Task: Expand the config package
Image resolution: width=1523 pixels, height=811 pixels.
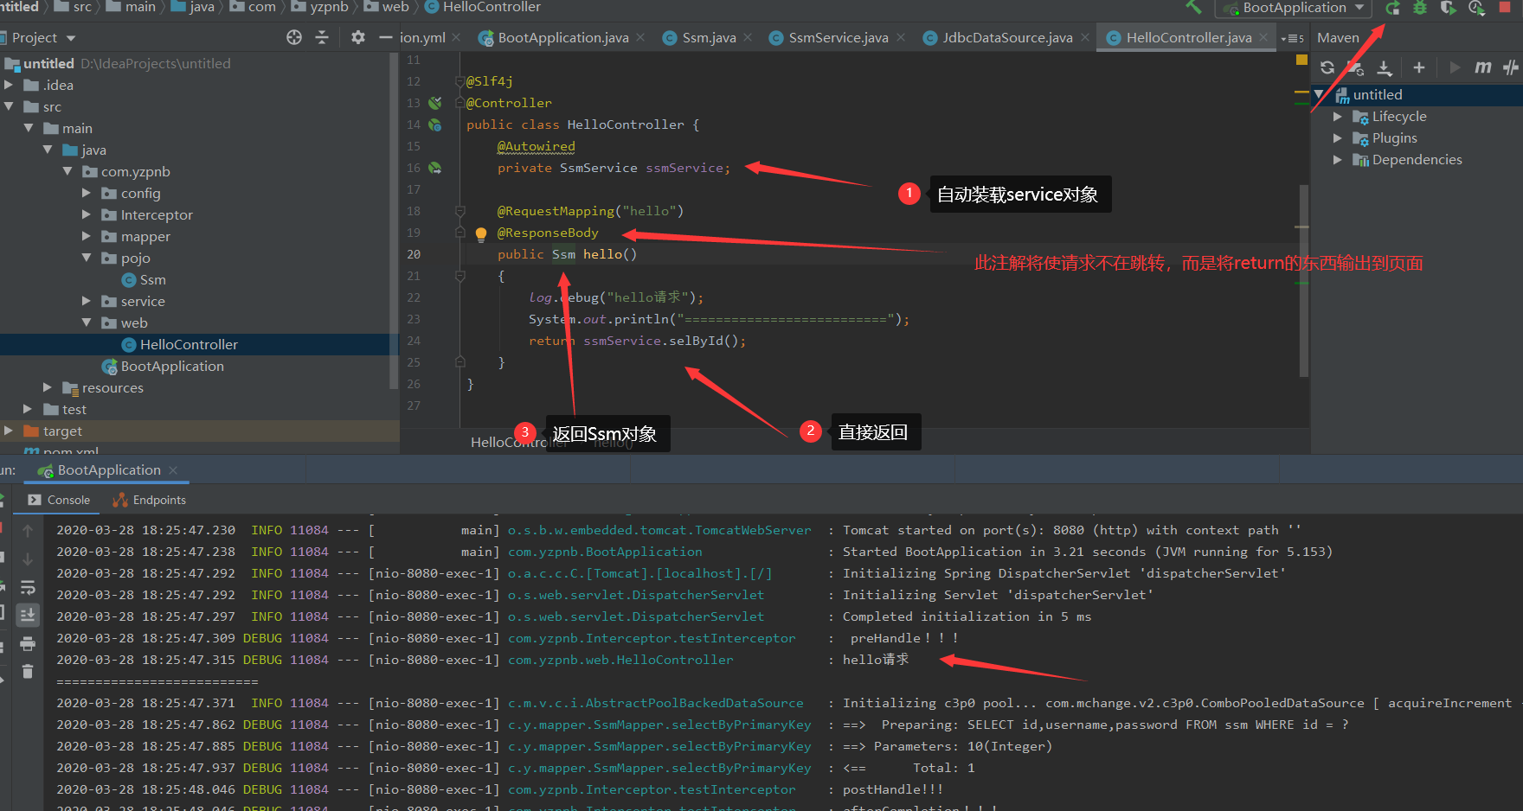Action: pyautogui.click(x=86, y=193)
